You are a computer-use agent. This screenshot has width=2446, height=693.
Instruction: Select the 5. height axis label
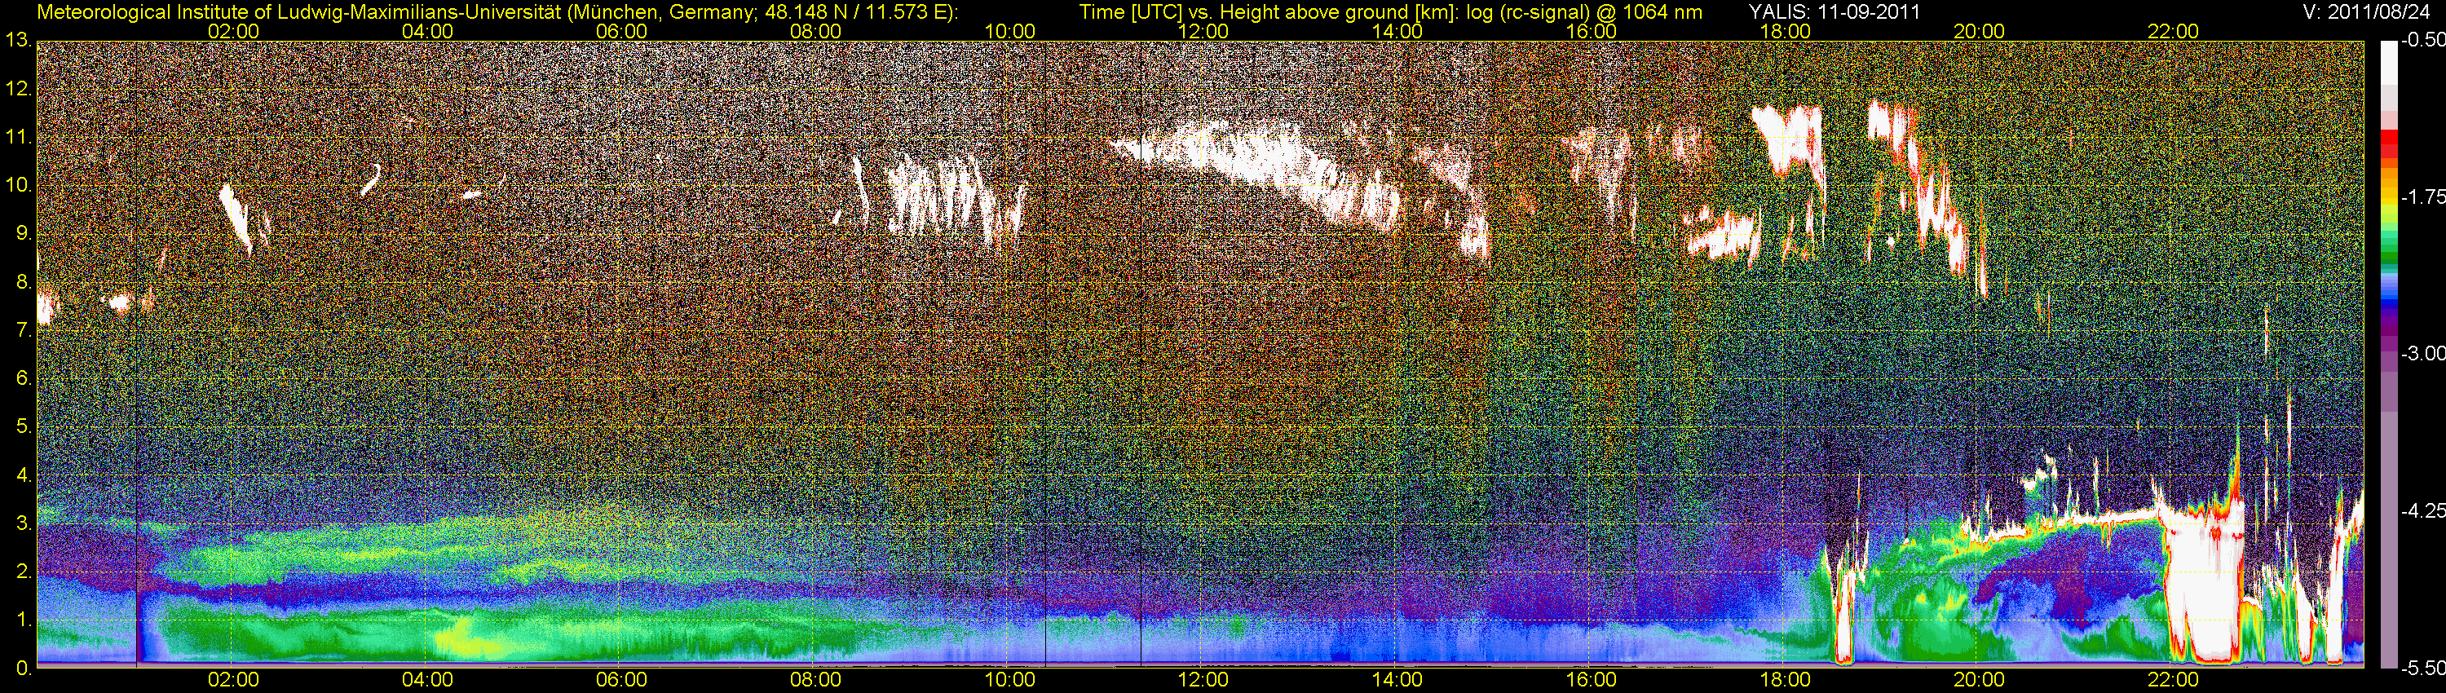tap(24, 427)
